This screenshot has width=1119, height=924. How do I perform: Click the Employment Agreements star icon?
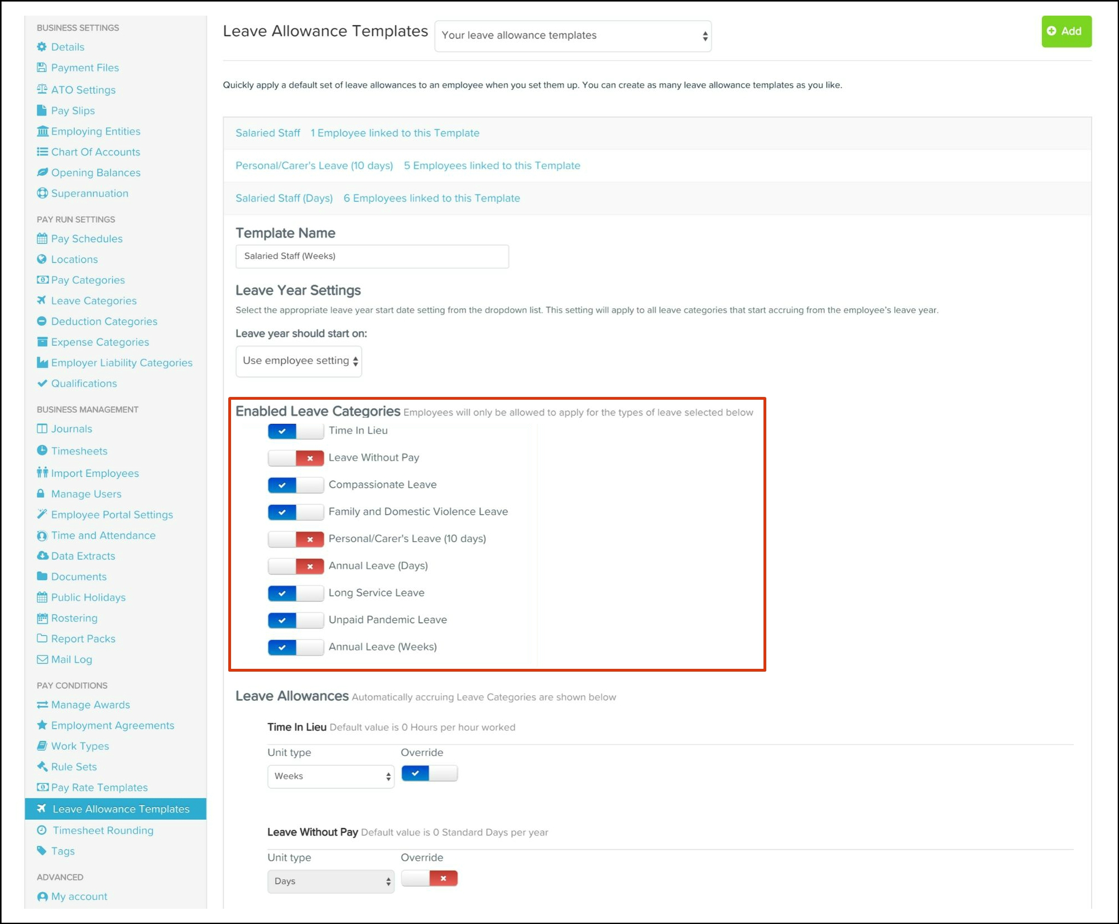(x=42, y=725)
